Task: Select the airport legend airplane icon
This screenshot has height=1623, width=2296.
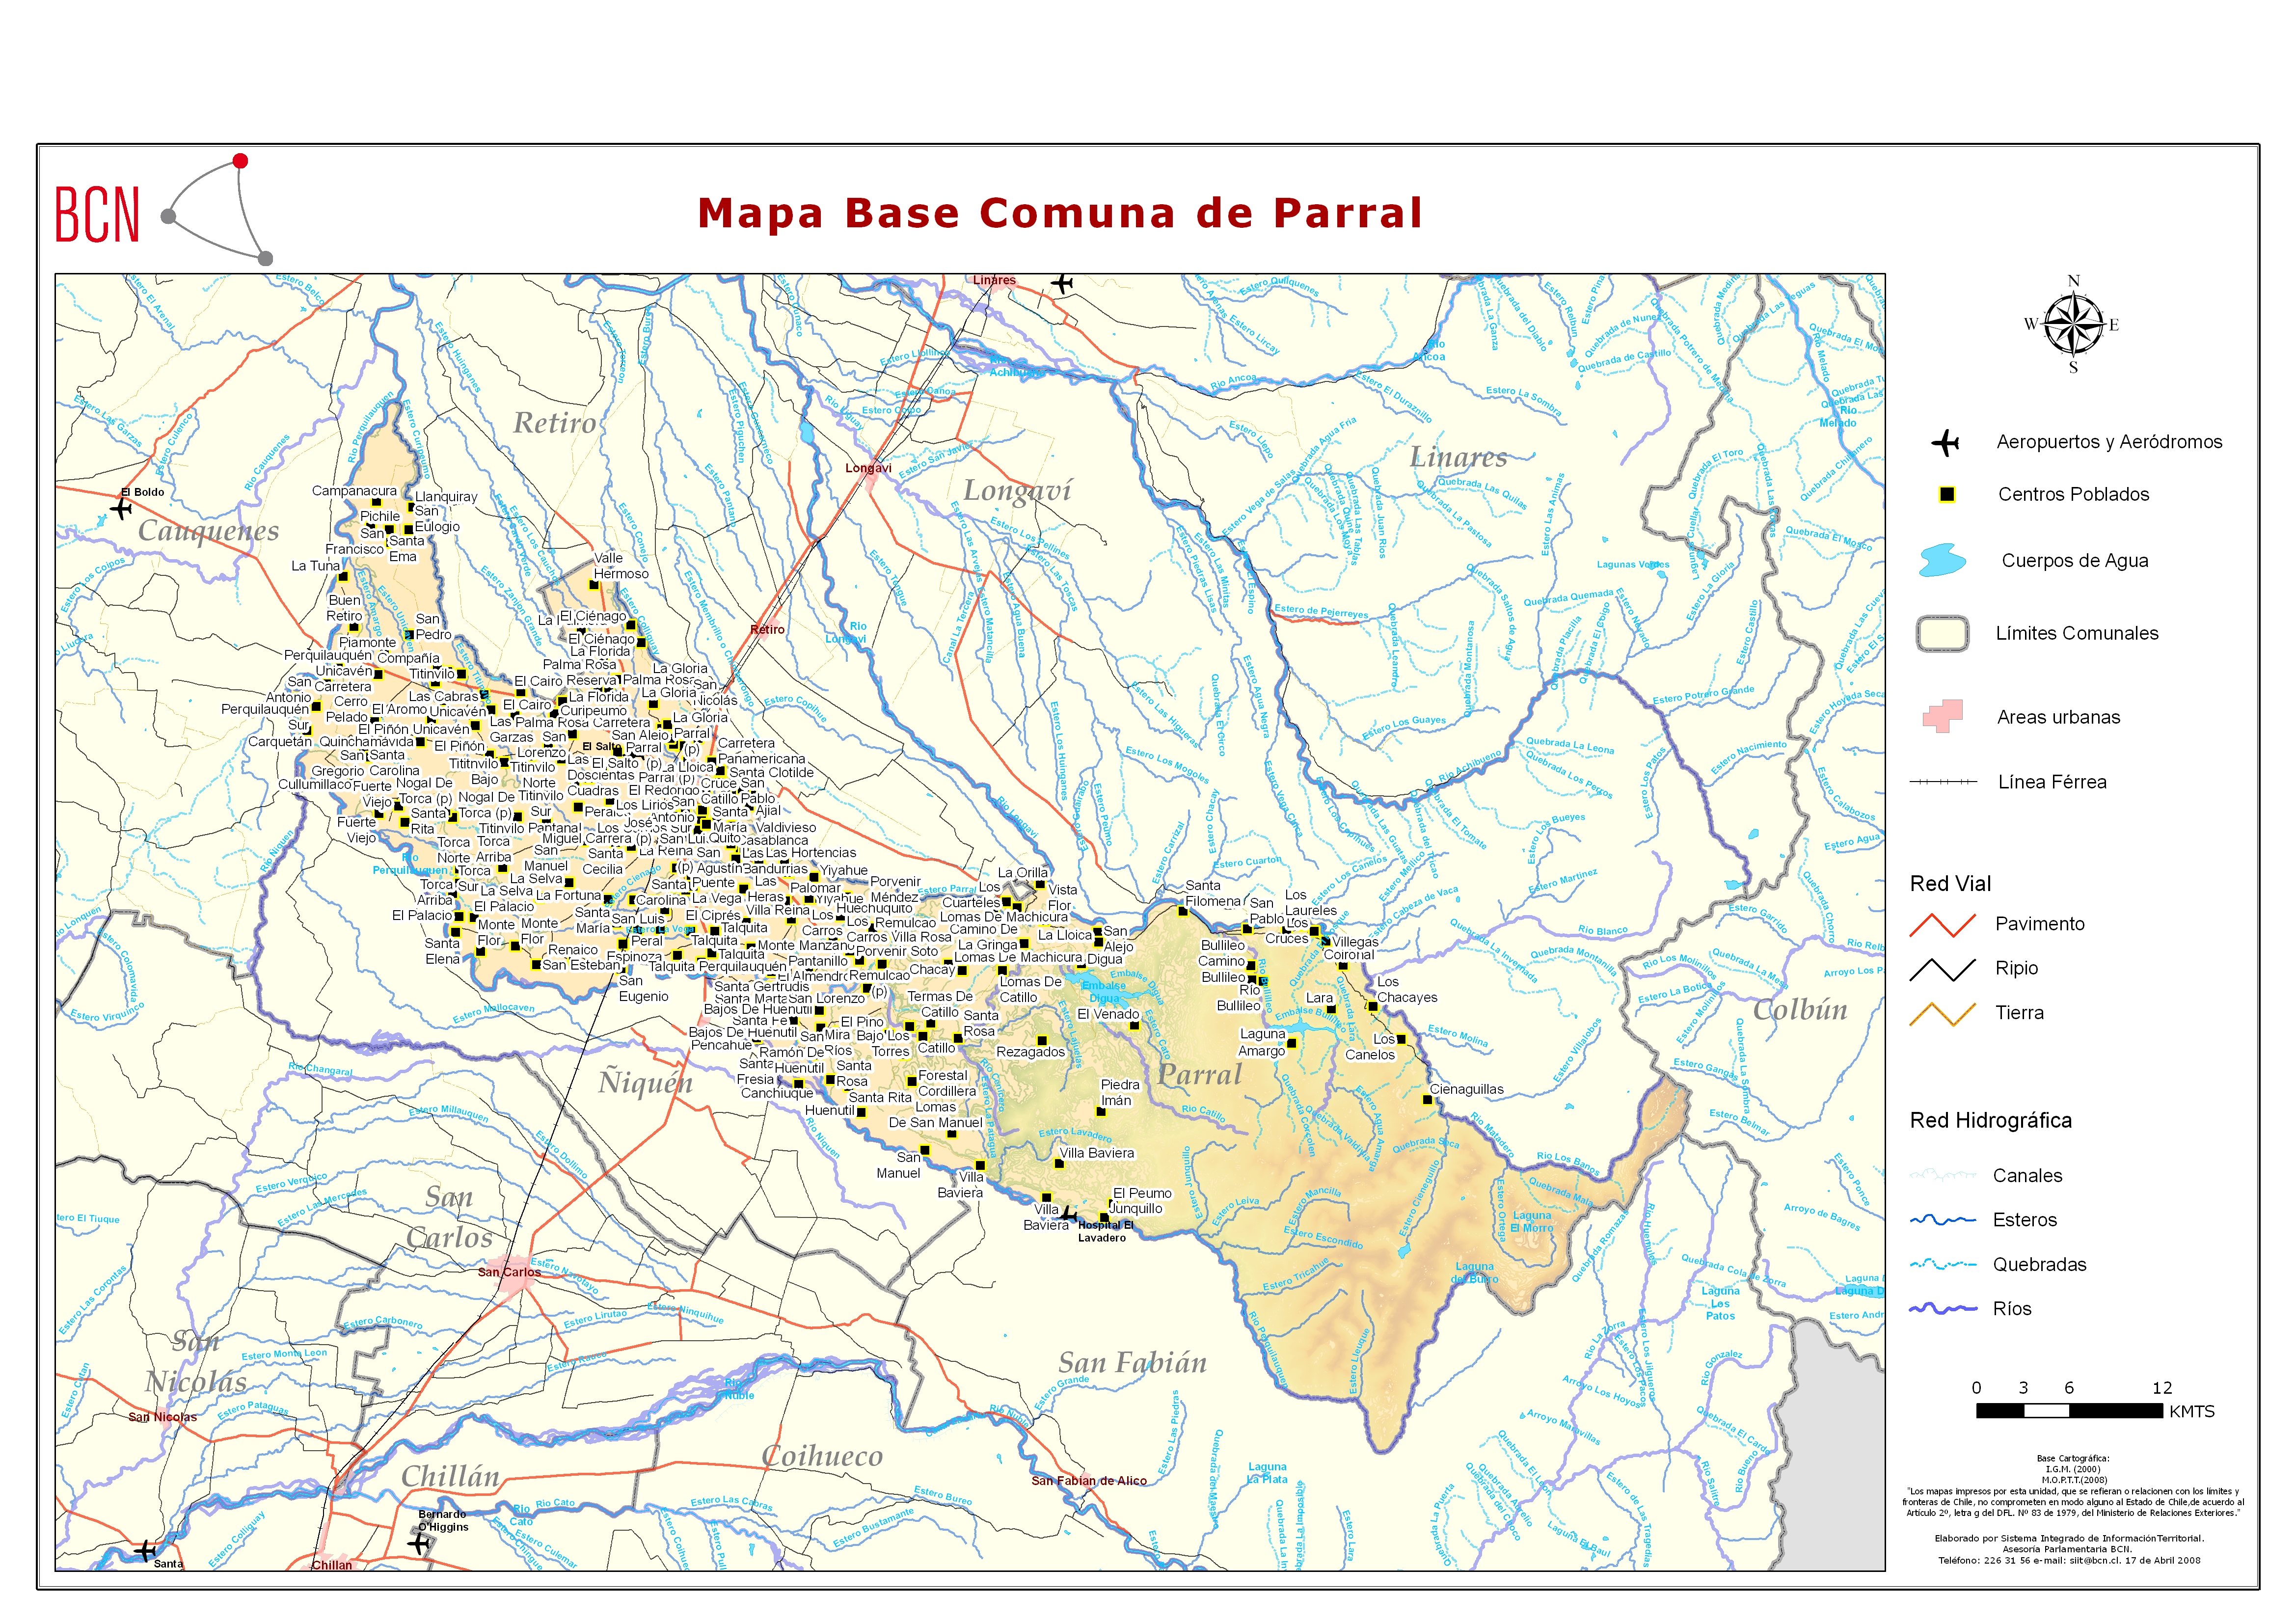Action: click(x=1945, y=442)
